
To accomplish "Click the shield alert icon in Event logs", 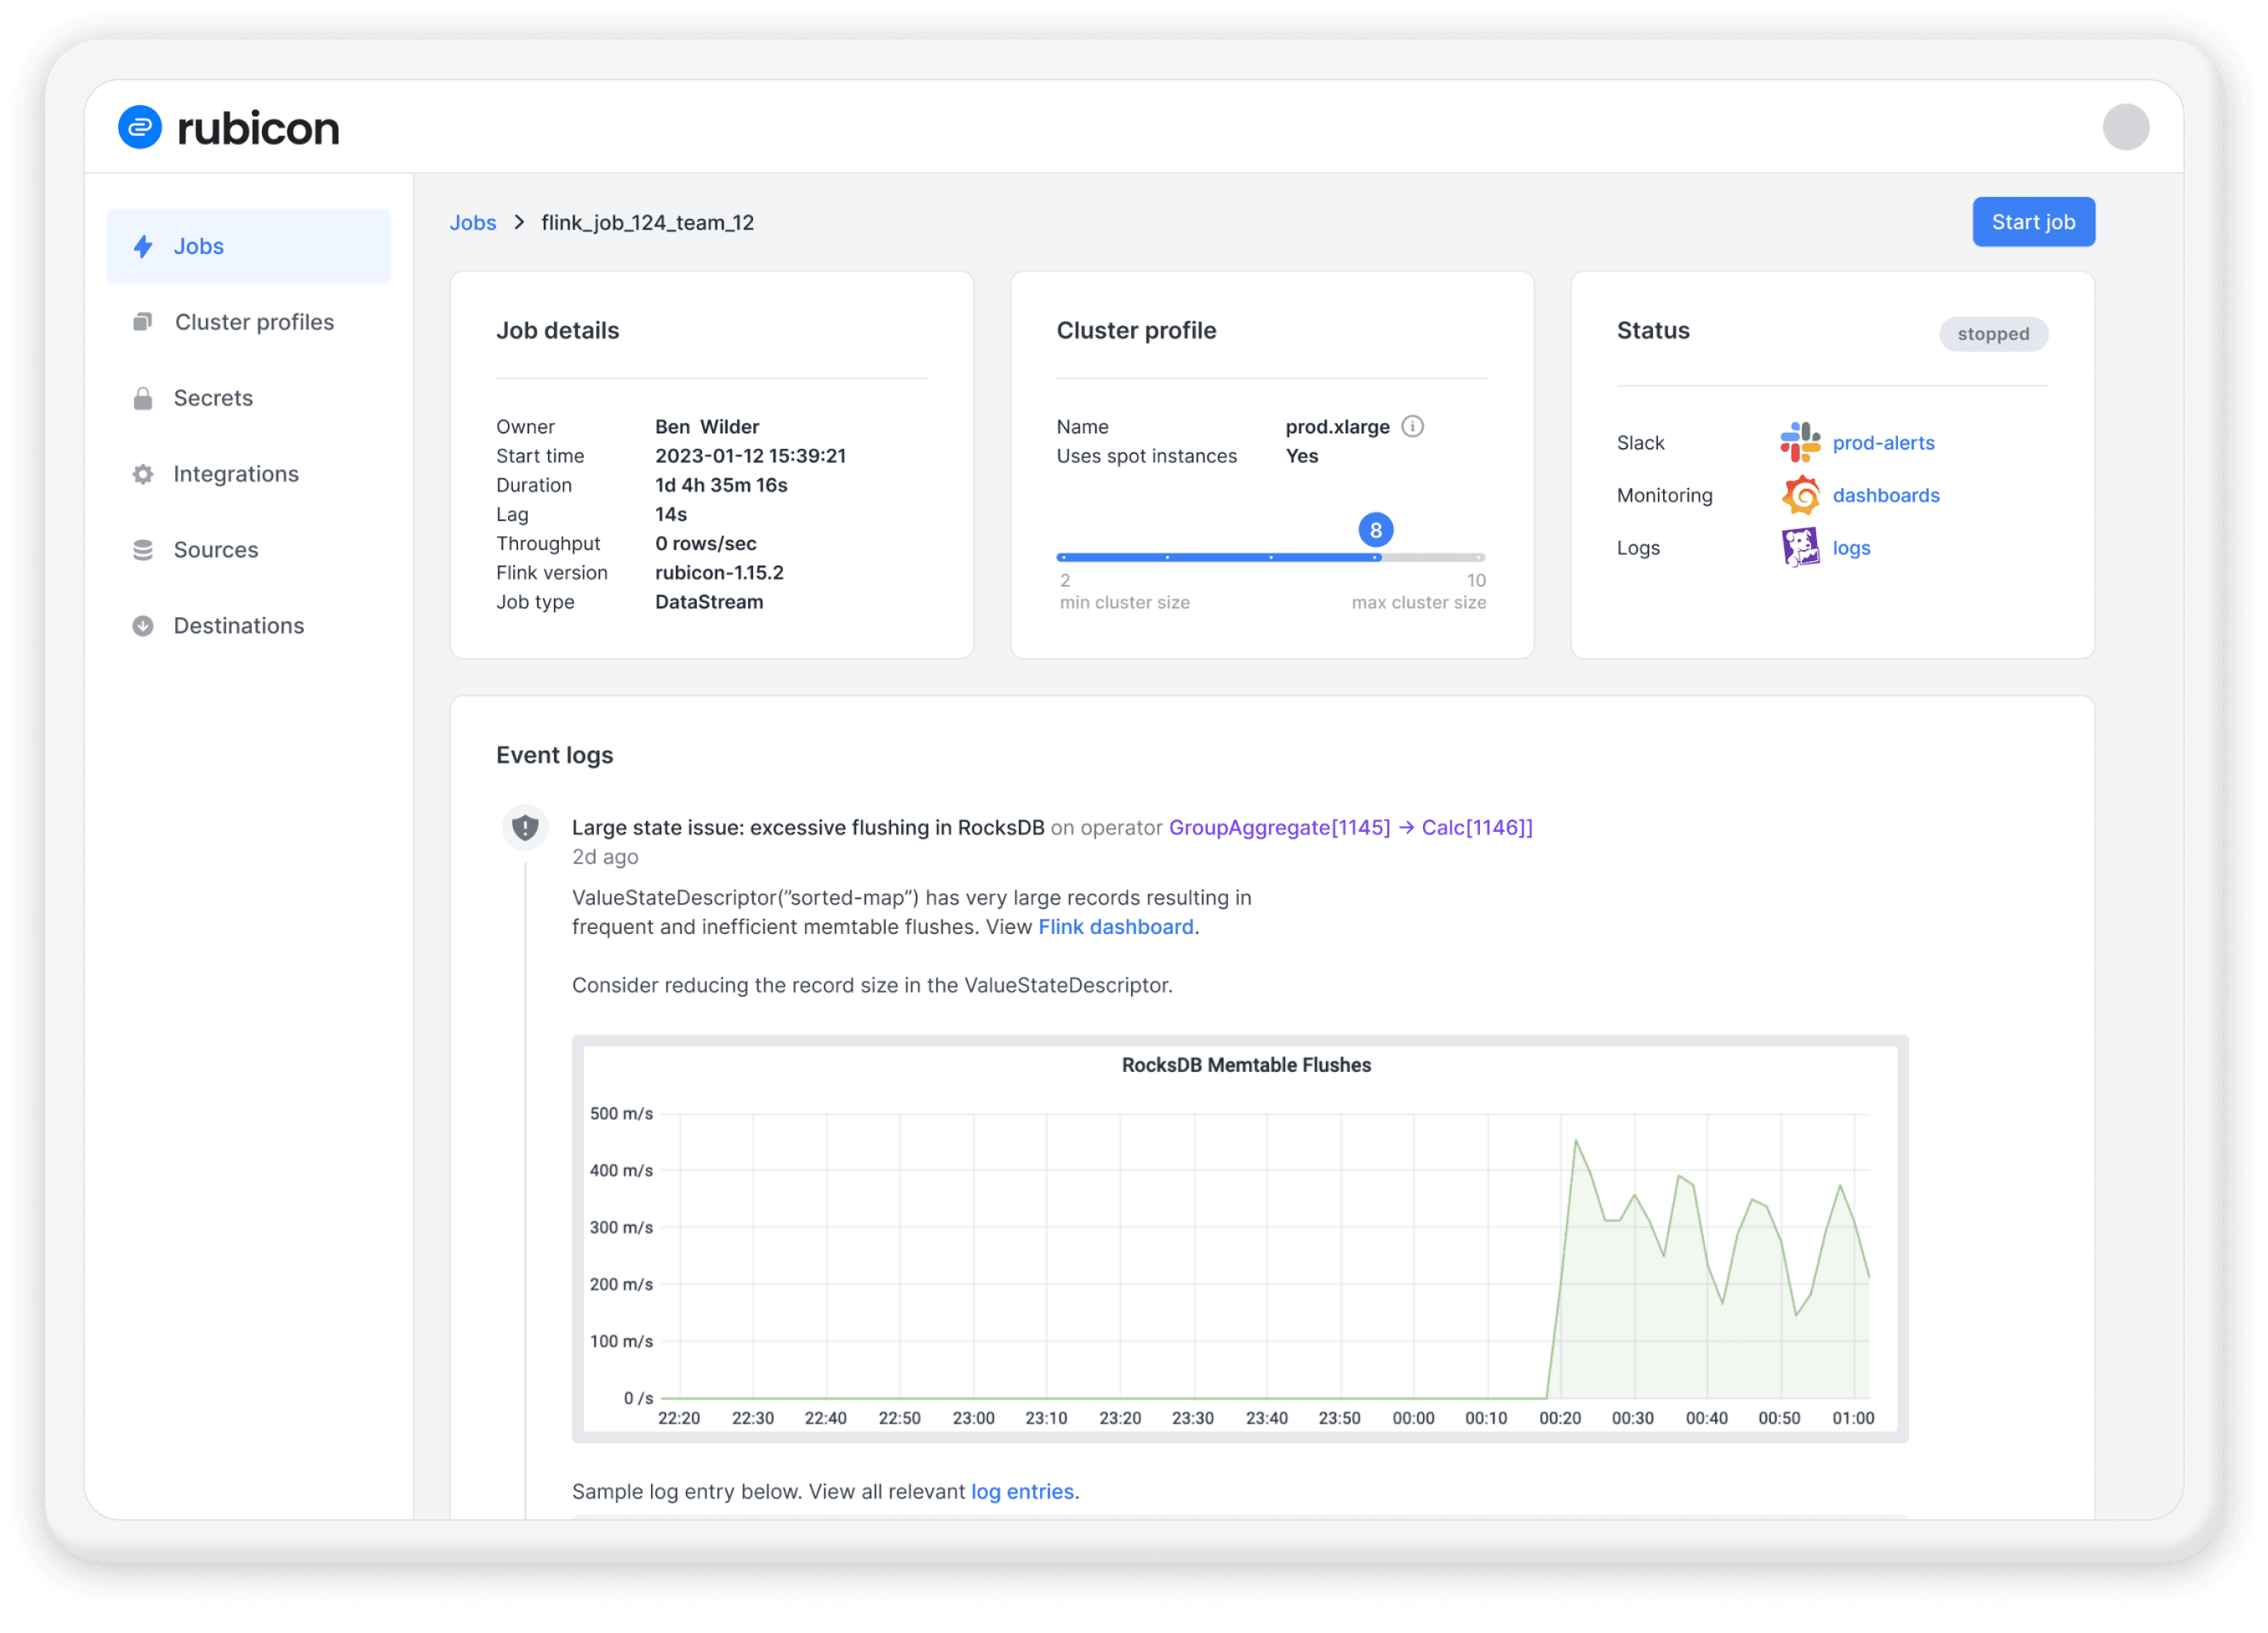I will [x=525, y=828].
